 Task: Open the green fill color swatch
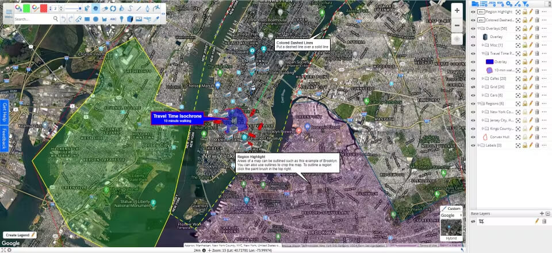tap(26, 9)
